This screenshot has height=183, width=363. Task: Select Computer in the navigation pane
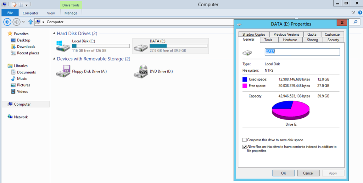pos(26,104)
